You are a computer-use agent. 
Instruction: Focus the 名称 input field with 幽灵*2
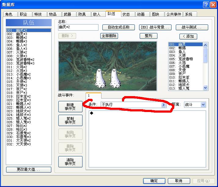tap(78, 27)
